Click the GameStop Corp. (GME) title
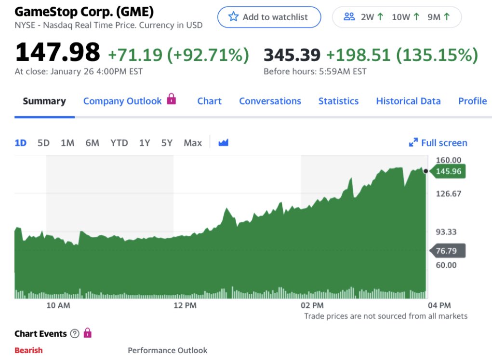The height and width of the screenshot is (356, 492). click(84, 12)
